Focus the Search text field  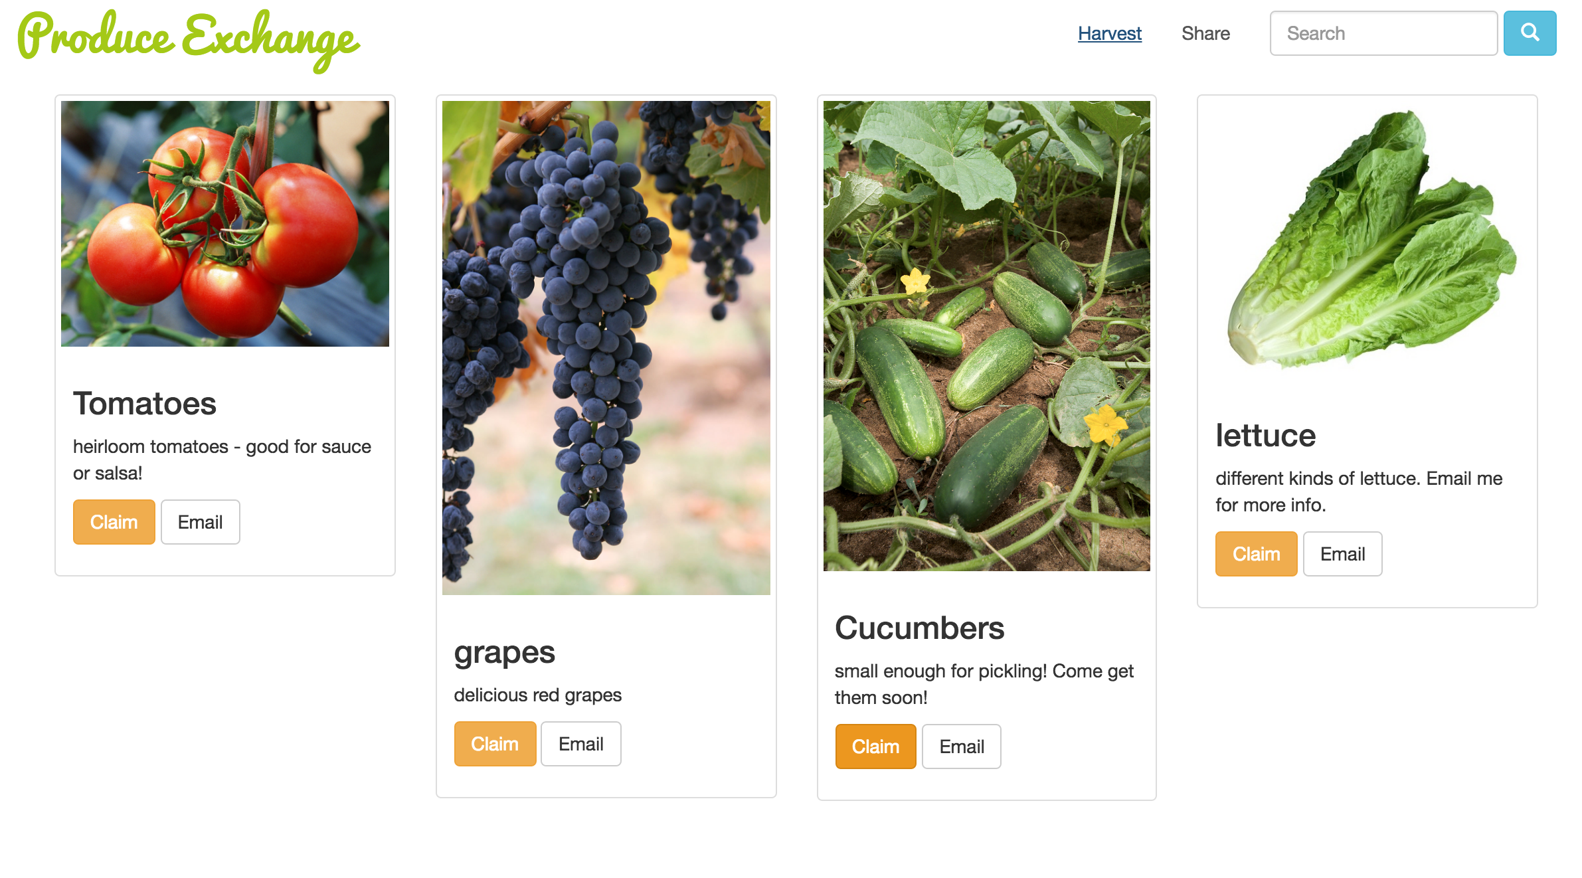coord(1383,33)
